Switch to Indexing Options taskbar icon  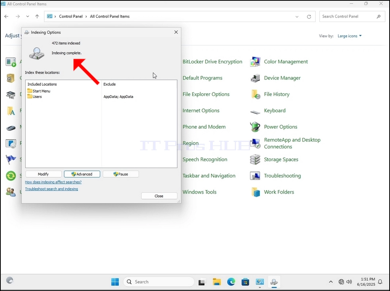coord(274,282)
